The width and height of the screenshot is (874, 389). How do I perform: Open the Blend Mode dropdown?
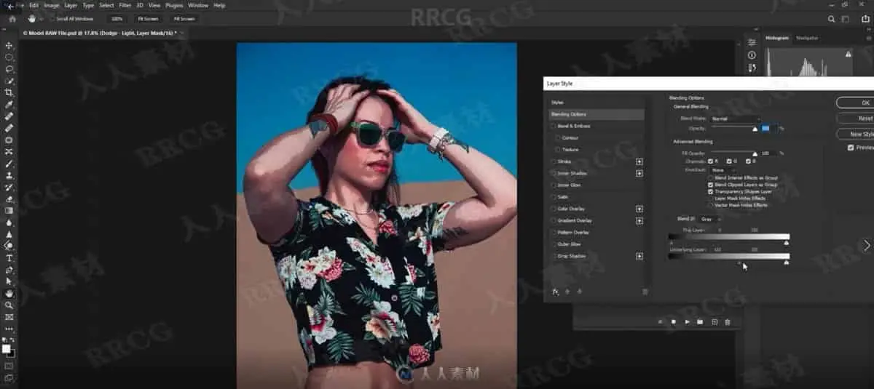click(736, 119)
